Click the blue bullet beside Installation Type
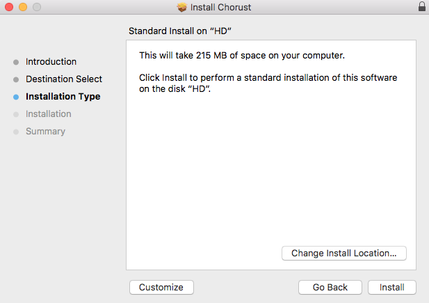 [x=16, y=97]
